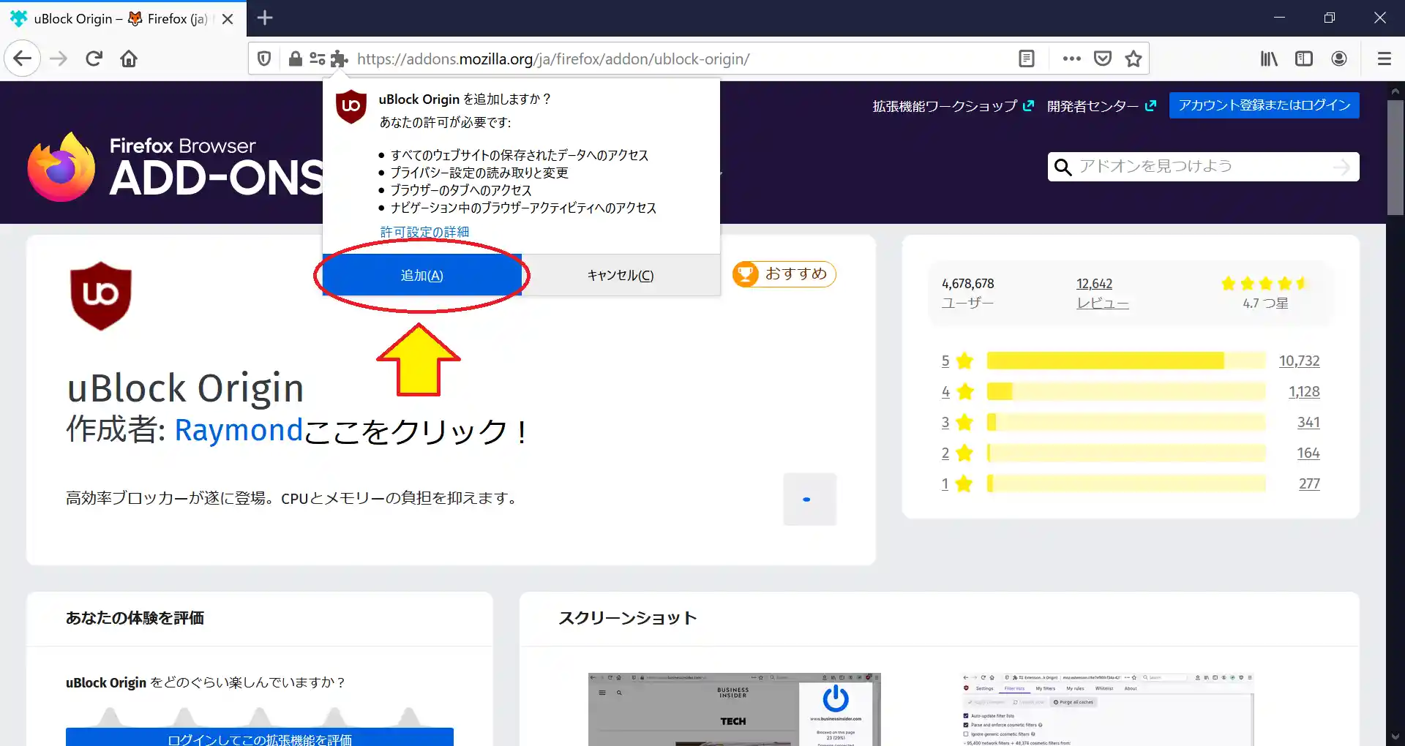
Task: Click the extension puzzle-piece icon
Action: pos(339,59)
